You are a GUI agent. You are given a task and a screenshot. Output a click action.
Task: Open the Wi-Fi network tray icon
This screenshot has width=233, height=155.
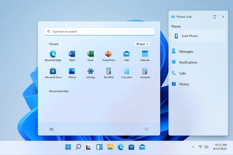click(x=201, y=147)
